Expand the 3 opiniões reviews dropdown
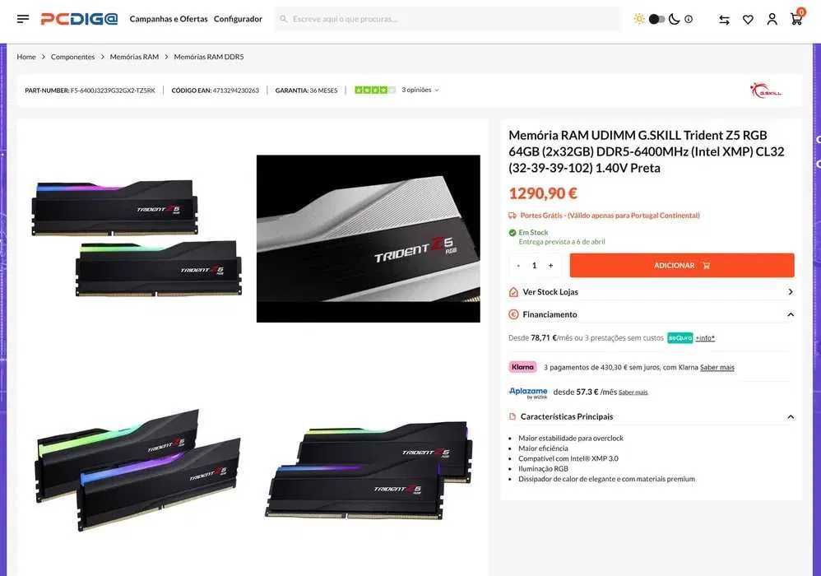 (420, 90)
